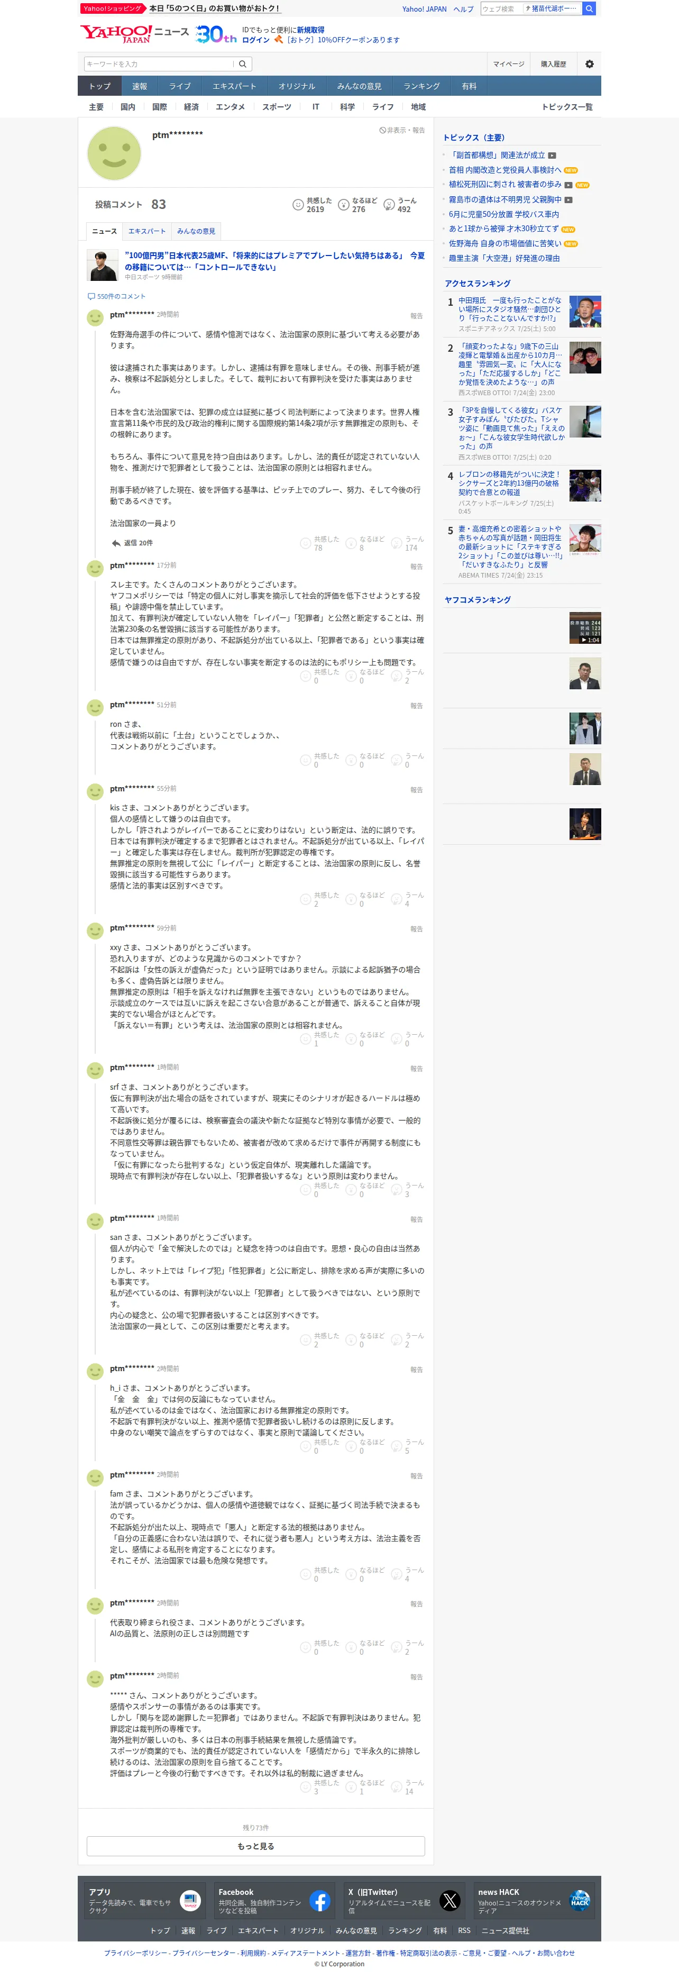Expand more comments with もっと見る

coord(256,1846)
